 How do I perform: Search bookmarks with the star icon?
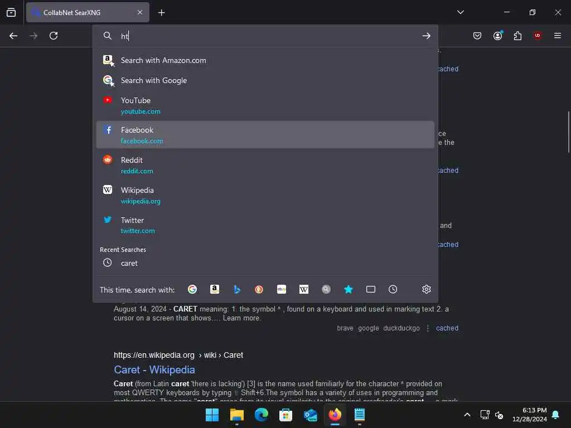click(348, 289)
